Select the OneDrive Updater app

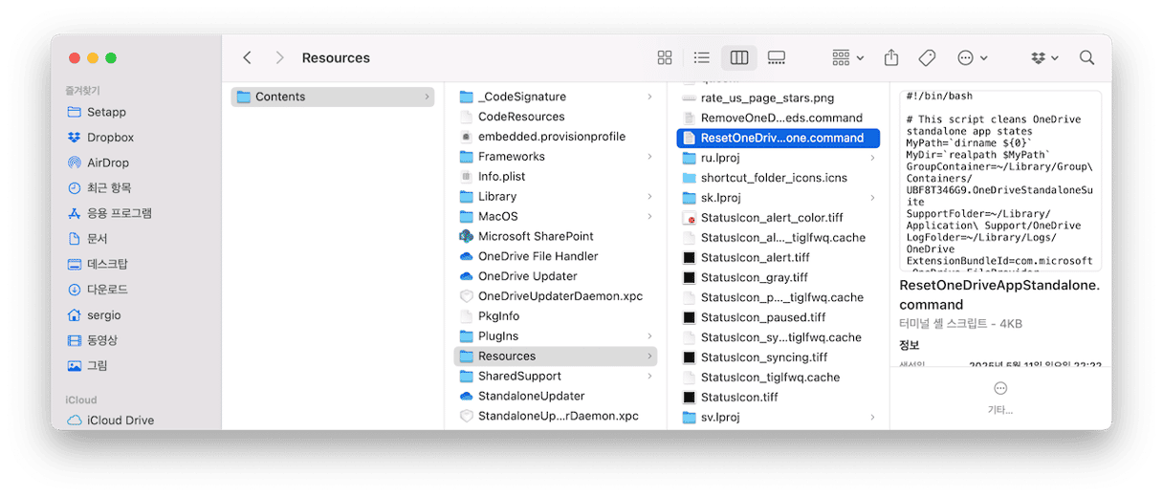click(555, 276)
